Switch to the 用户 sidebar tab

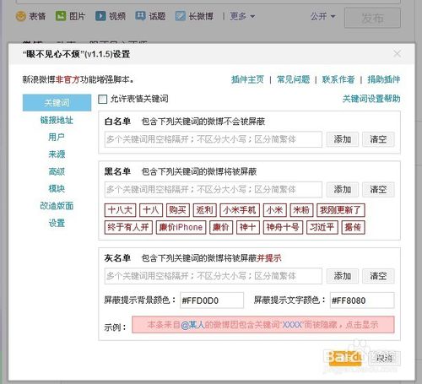(x=57, y=138)
